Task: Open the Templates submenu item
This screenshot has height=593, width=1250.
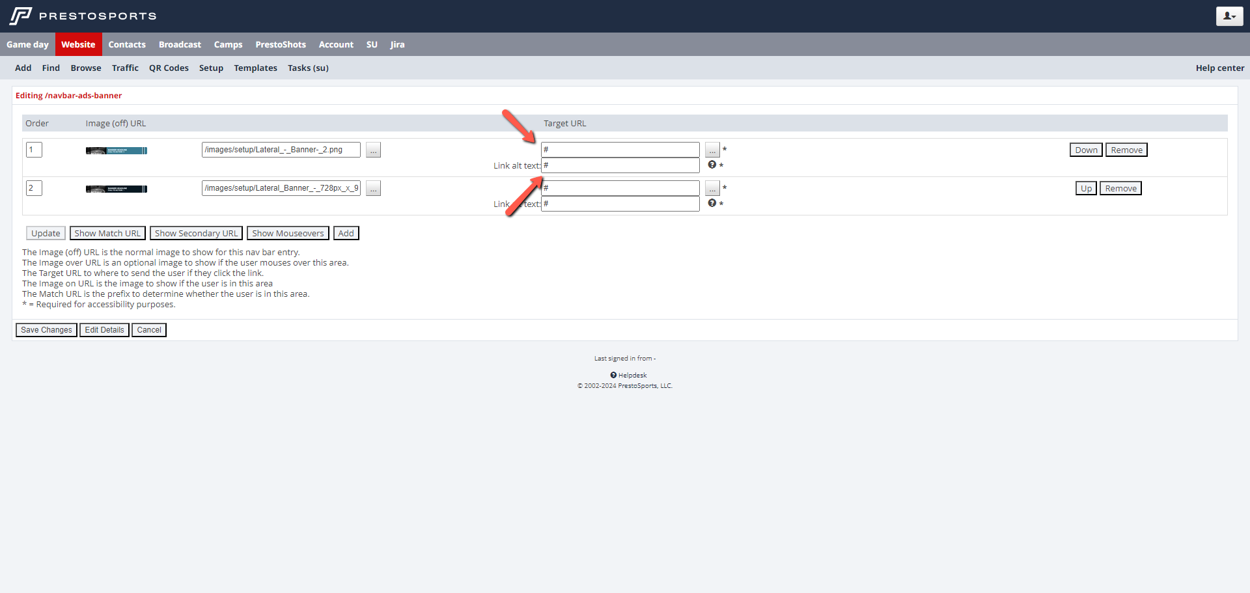Action: 255,68
